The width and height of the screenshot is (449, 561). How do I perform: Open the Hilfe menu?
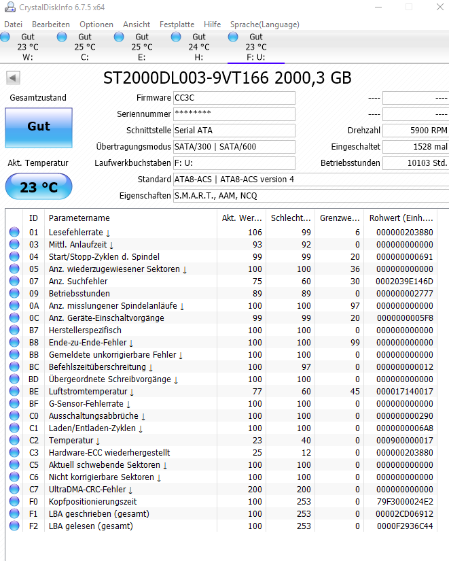[213, 24]
